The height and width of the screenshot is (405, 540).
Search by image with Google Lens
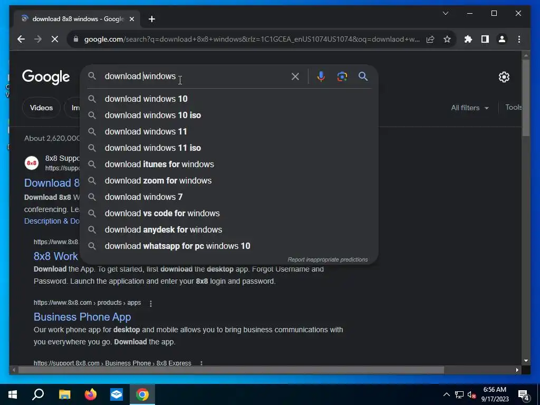[342, 76]
